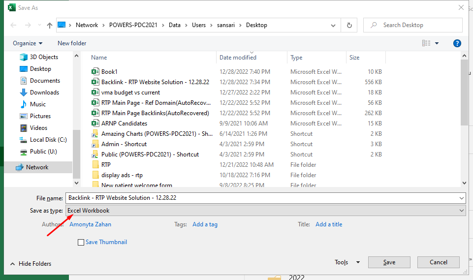This screenshot has width=473, height=280.
Task: Open Pictures in navigation pane
Action: point(35,116)
